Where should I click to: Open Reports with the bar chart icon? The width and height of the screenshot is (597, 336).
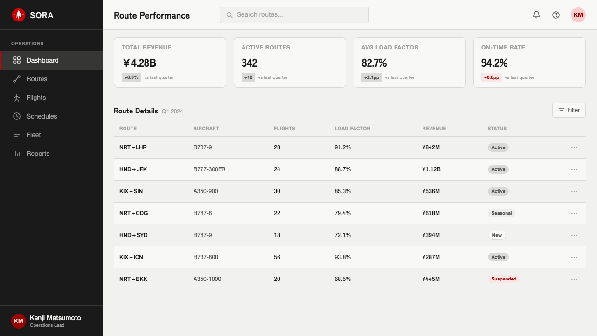(51, 154)
